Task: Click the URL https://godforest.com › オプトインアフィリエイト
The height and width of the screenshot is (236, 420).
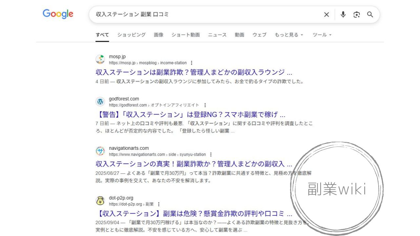Action: (154, 105)
